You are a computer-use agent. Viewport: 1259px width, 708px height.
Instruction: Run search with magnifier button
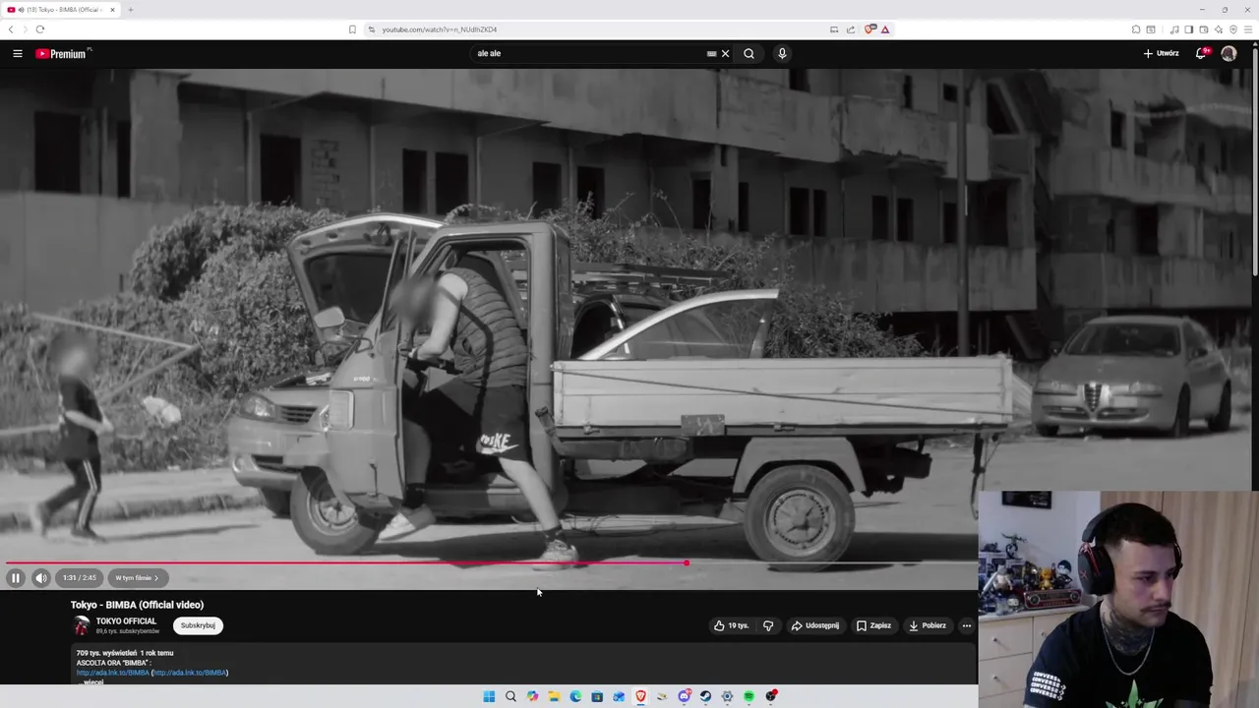pyautogui.click(x=749, y=53)
